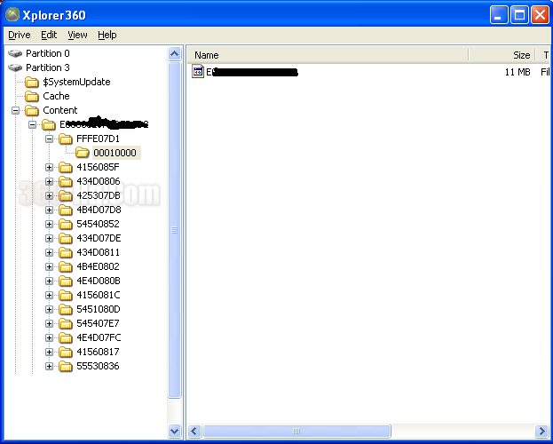Collapse the FFFE07D1 folder node
The width and height of the screenshot is (553, 444).
49,139
